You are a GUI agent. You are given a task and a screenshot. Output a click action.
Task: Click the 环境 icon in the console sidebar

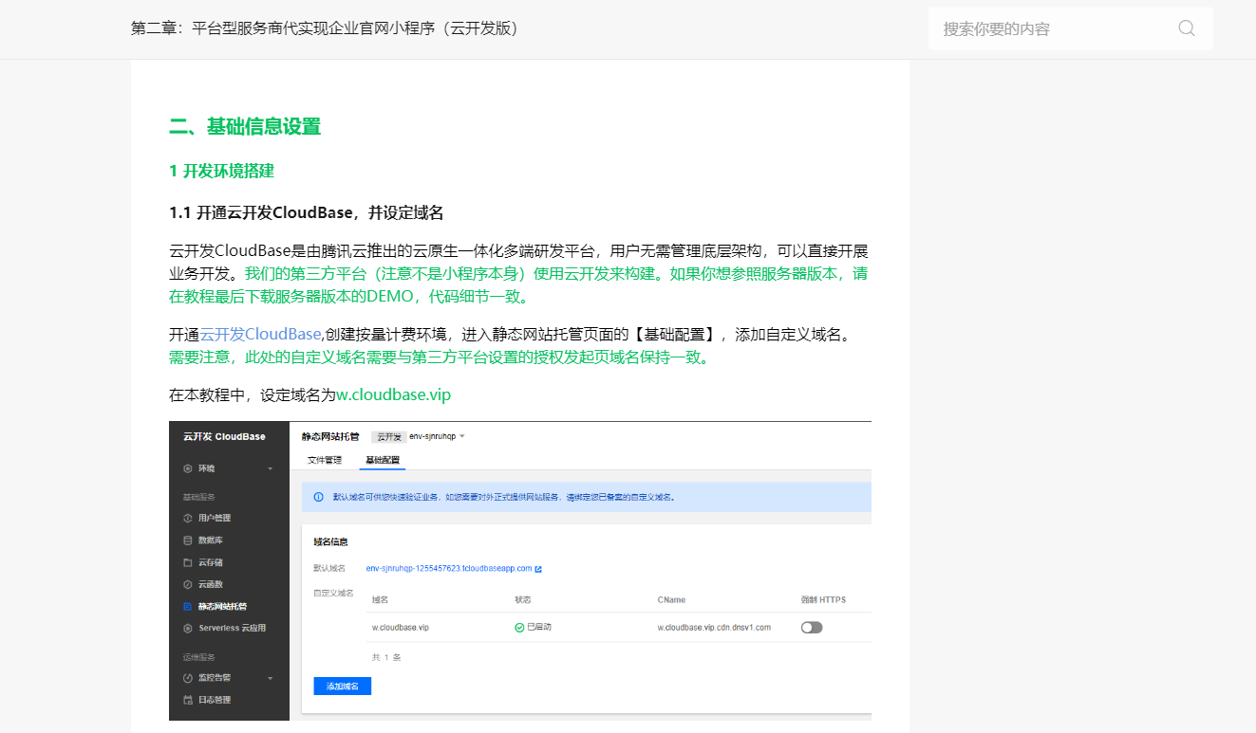(x=188, y=468)
